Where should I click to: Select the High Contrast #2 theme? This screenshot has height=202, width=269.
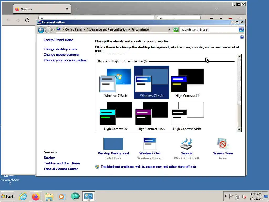pos(116,116)
